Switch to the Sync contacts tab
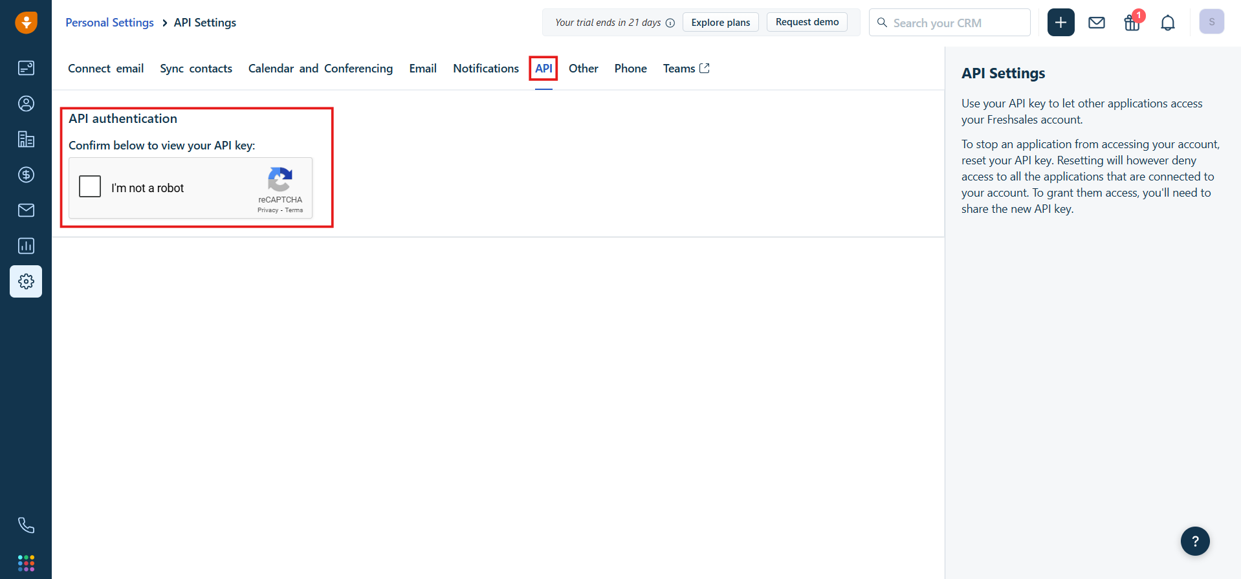 [x=196, y=69]
